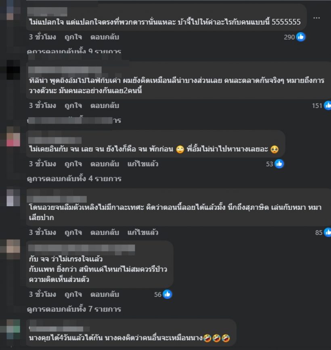This screenshot has height=350, width=331.
Task: Click the like reaction icon beside 290
Action: pyautogui.click(x=301, y=37)
